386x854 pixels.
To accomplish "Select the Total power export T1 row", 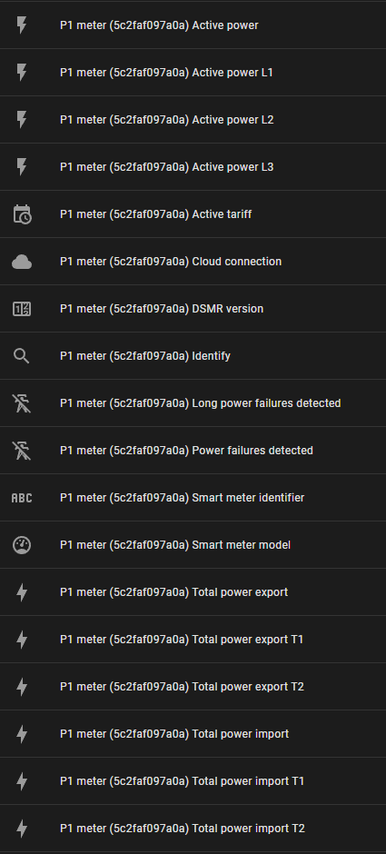I will coord(193,640).
